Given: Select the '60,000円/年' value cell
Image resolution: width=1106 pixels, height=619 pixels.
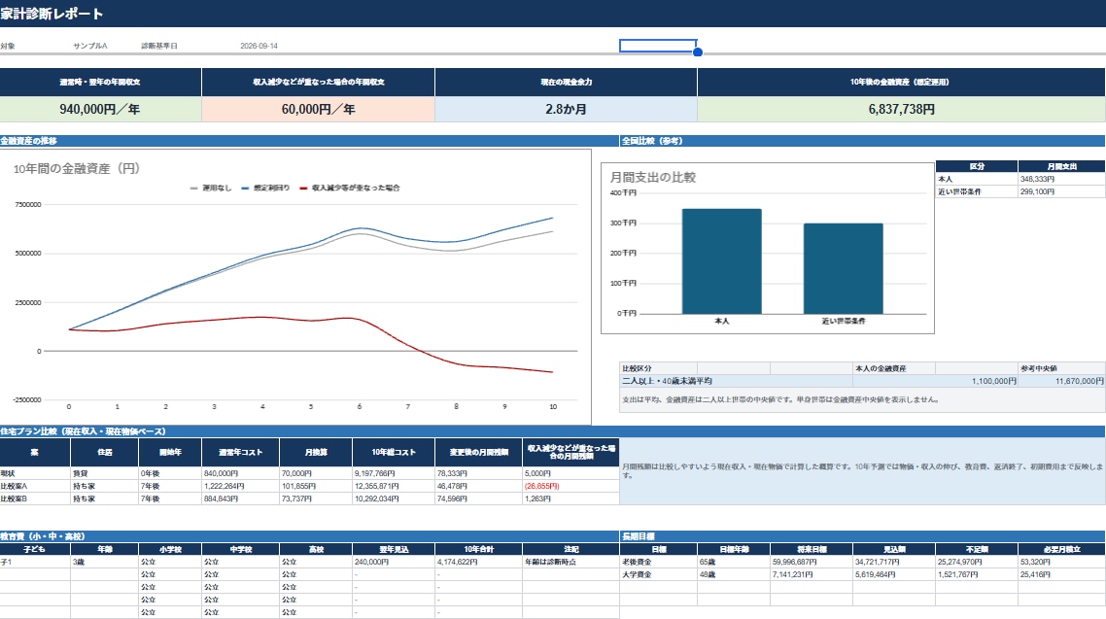Looking at the screenshot, I should click(x=318, y=109).
